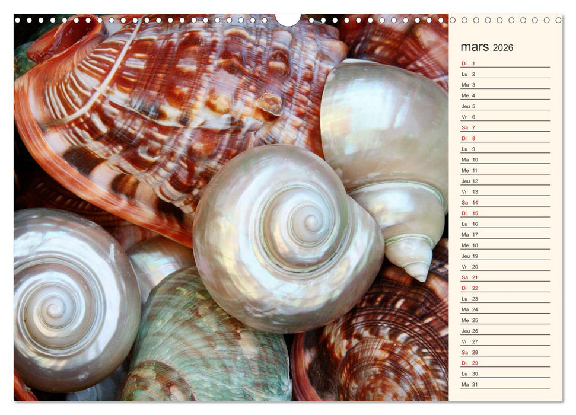Select the Sa 28 date row
This screenshot has width=576, height=415.
[505, 352]
